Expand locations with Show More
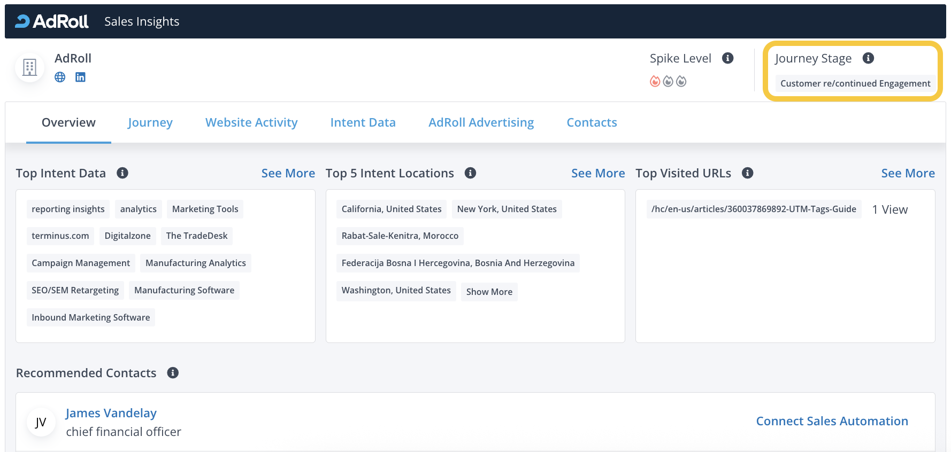The width and height of the screenshot is (951, 452). tap(489, 292)
